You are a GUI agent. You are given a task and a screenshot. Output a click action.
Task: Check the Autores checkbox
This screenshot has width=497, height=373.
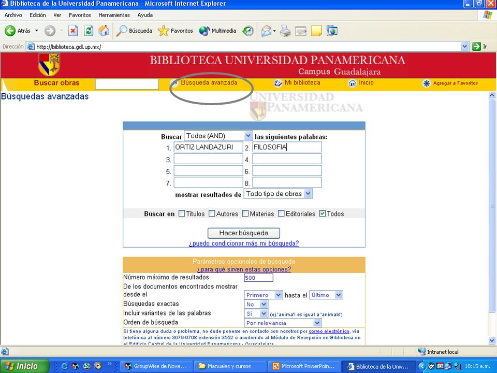[x=212, y=213]
